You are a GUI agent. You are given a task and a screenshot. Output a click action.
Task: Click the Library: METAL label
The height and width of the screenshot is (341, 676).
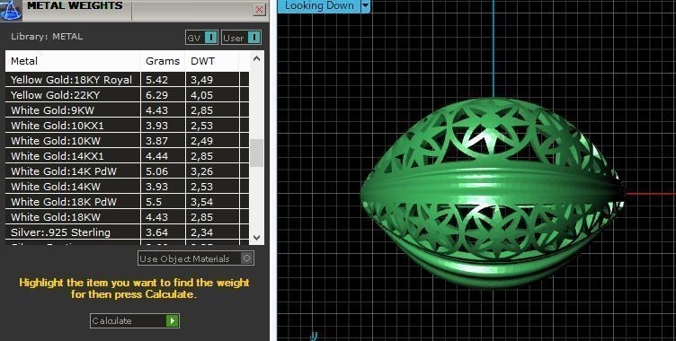(x=47, y=37)
